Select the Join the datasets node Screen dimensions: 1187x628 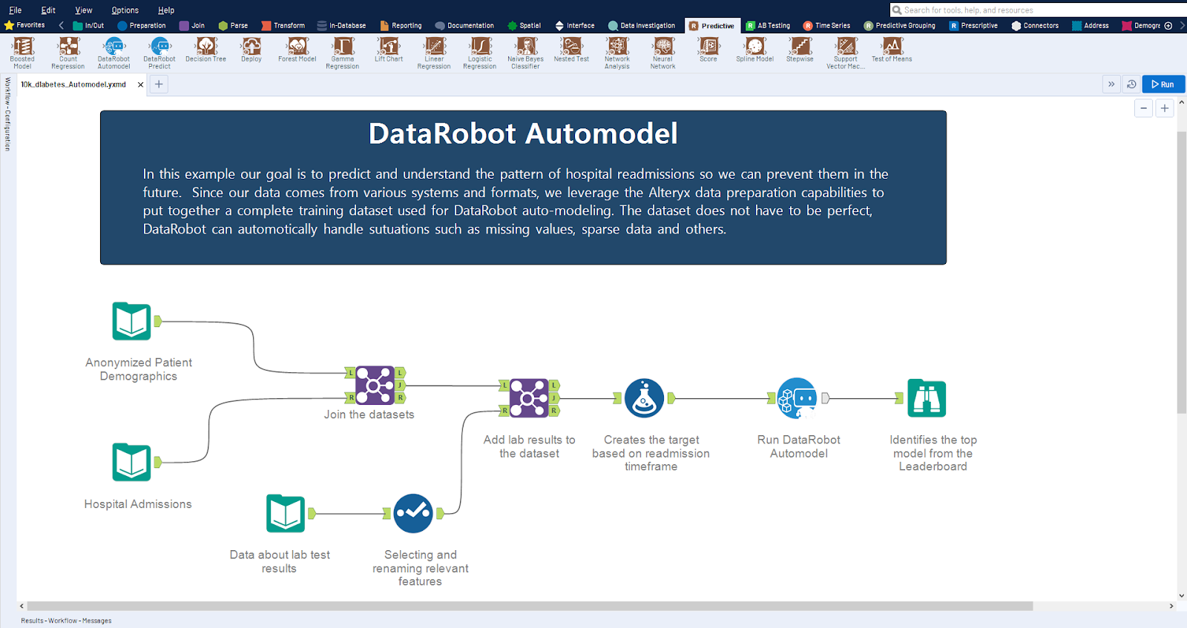click(x=375, y=385)
